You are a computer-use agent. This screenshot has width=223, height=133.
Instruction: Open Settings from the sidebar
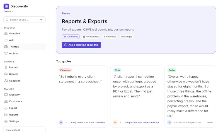[25, 121]
